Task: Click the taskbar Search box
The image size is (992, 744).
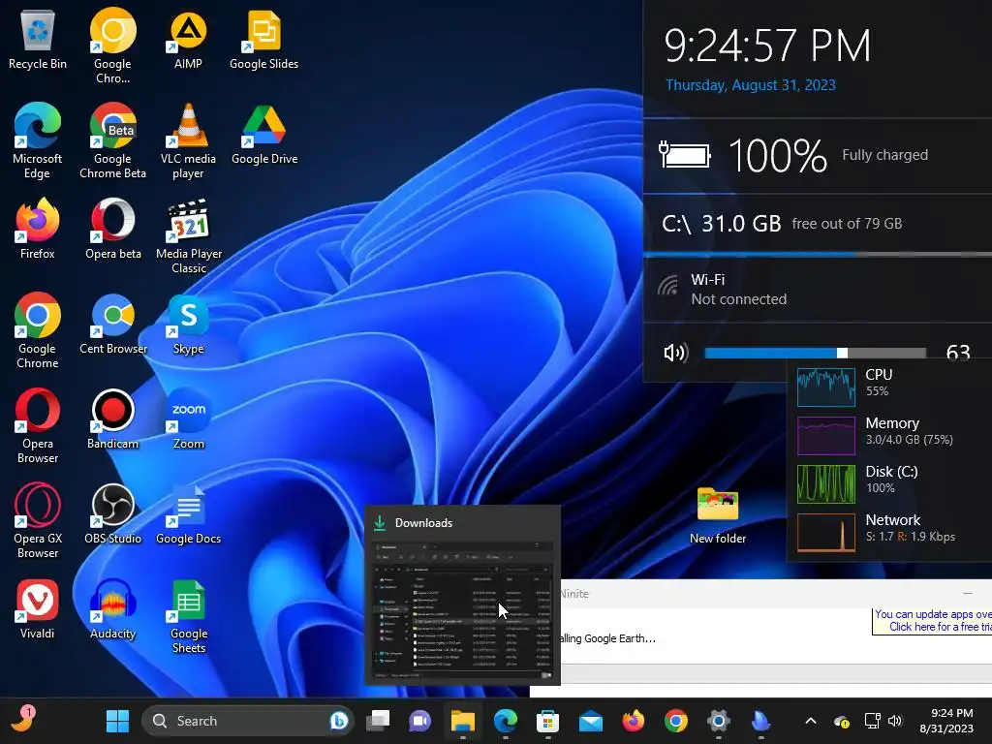Action: (x=247, y=721)
